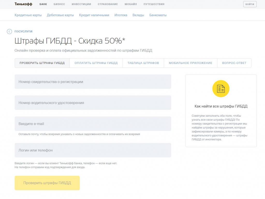Focus the Номер водительского удостоверения field
This screenshot has height=199, width=265.
coord(93,103)
